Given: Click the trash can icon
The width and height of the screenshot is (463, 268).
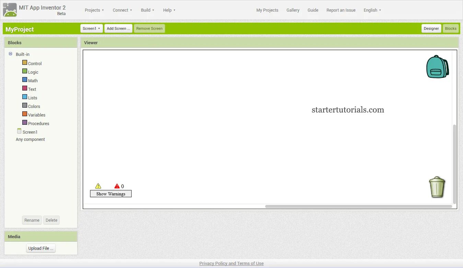Looking at the screenshot, I should click(x=437, y=187).
